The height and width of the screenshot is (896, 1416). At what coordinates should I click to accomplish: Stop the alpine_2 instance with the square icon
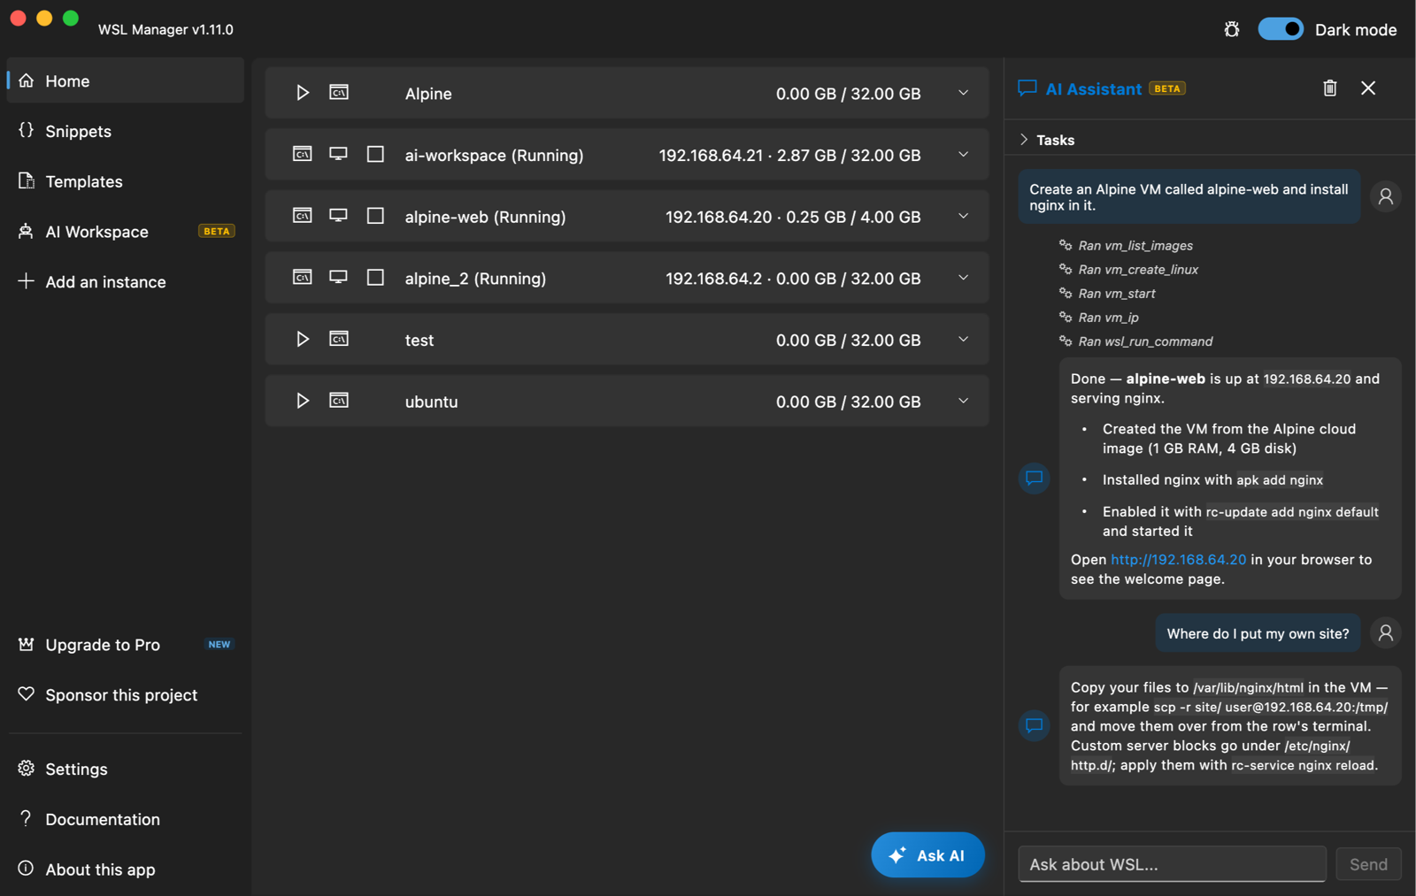pyautogui.click(x=375, y=278)
